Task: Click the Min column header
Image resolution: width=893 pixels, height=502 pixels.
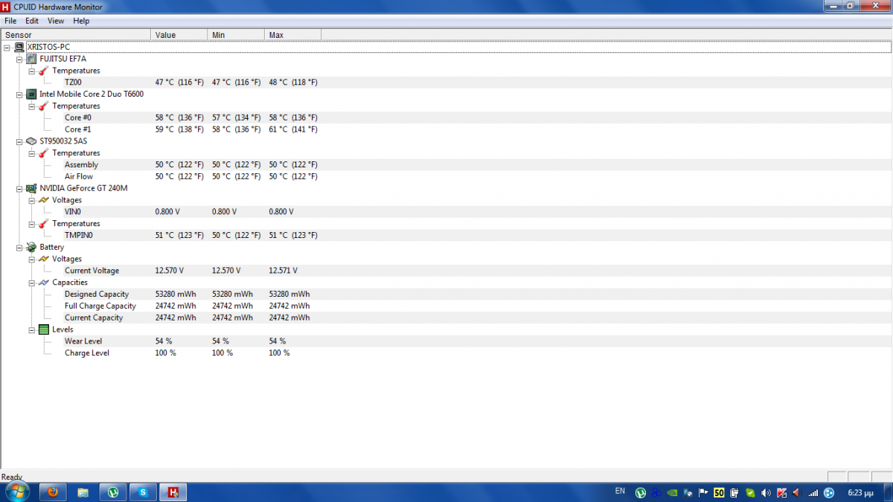Action: pyautogui.click(x=236, y=35)
